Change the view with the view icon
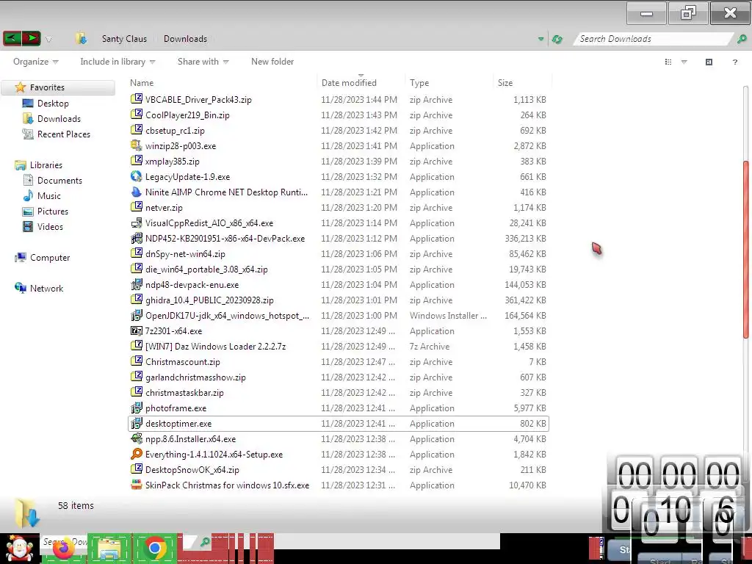 coord(668,62)
